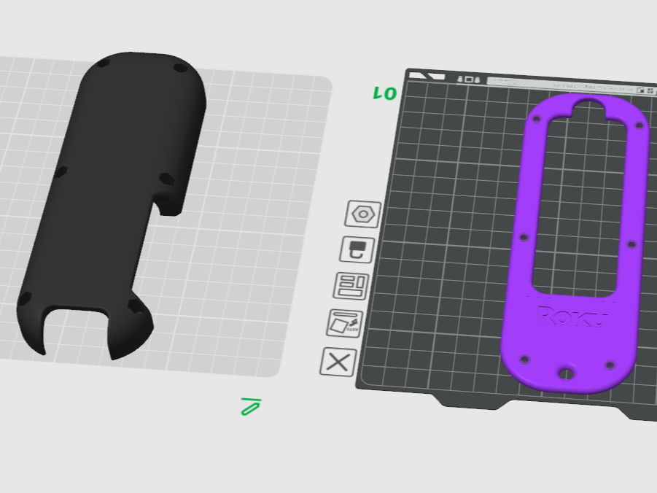This screenshot has width=657, height=493.
Task: Open plate settings hexagon nut icon
Action: (363, 214)
